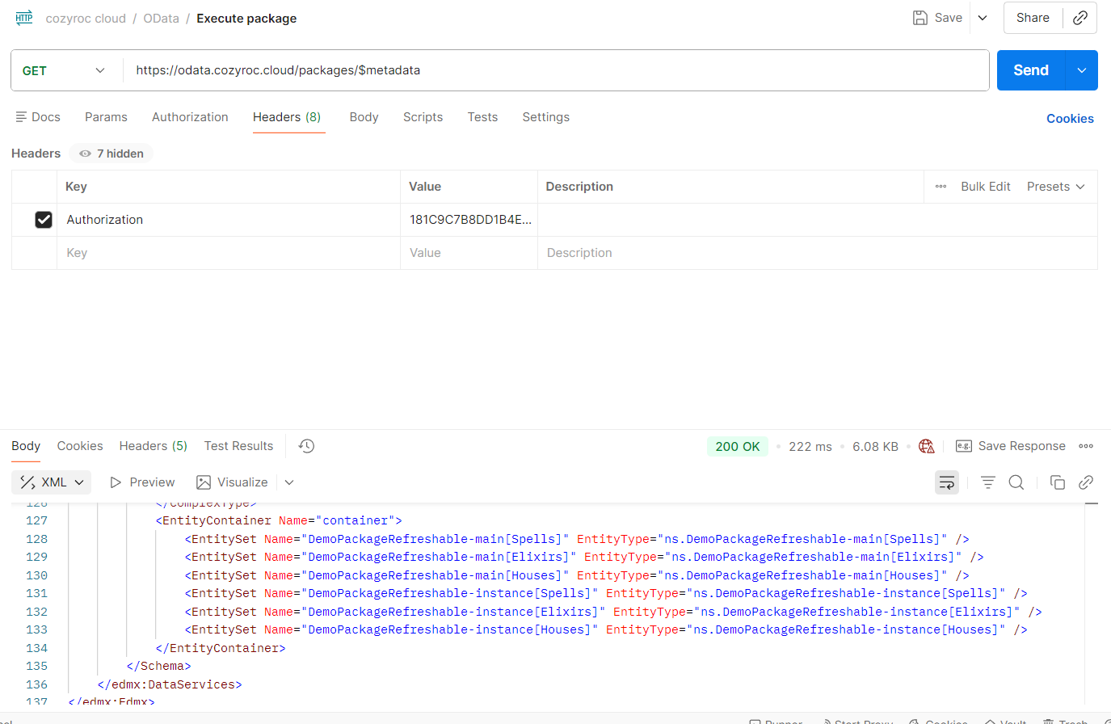Open the GET method dropdown

coord(65,70)
